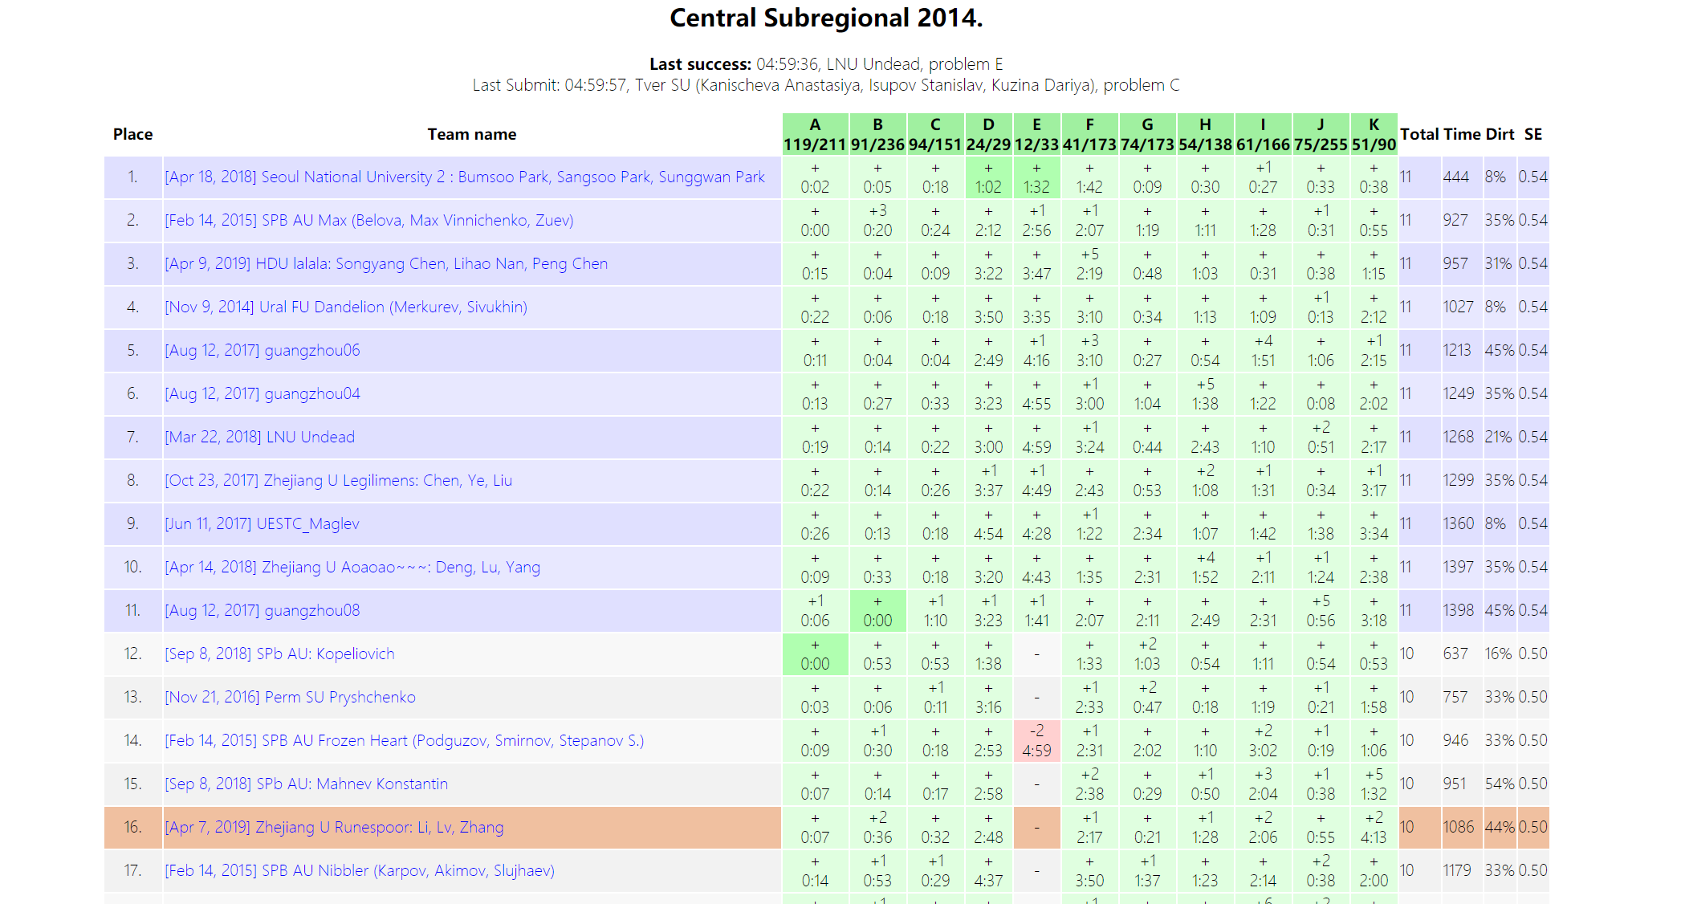This screenshot has width=1681, height=904.
Task: Open UESTC_Maglev team link
Action: tap(262, 524)
